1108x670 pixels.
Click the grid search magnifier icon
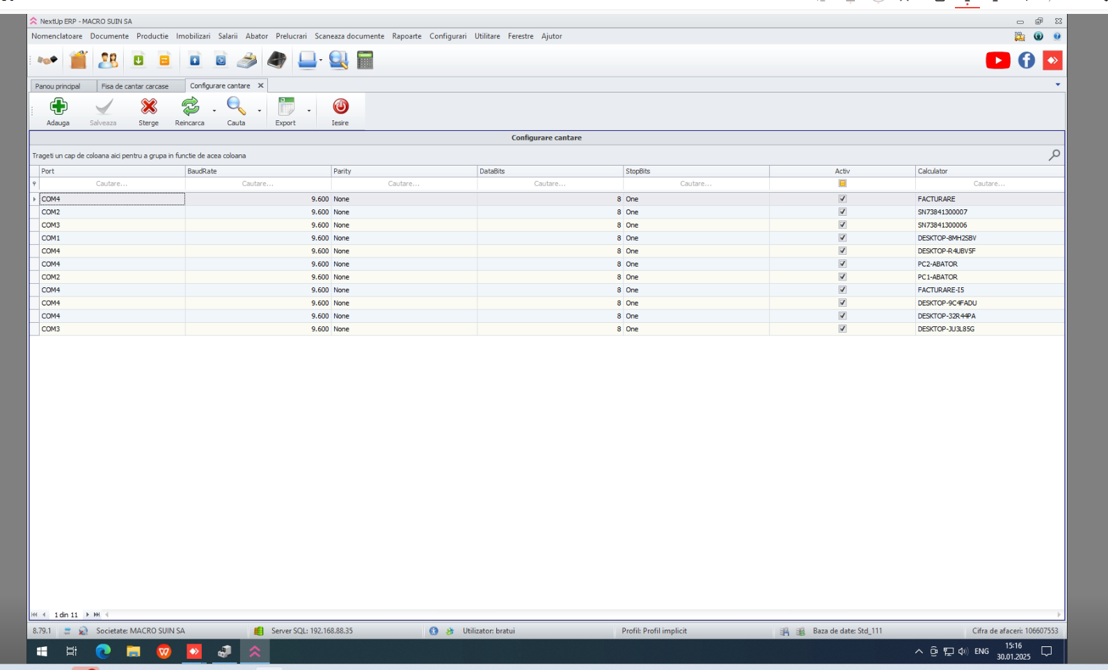(1054, 155)
